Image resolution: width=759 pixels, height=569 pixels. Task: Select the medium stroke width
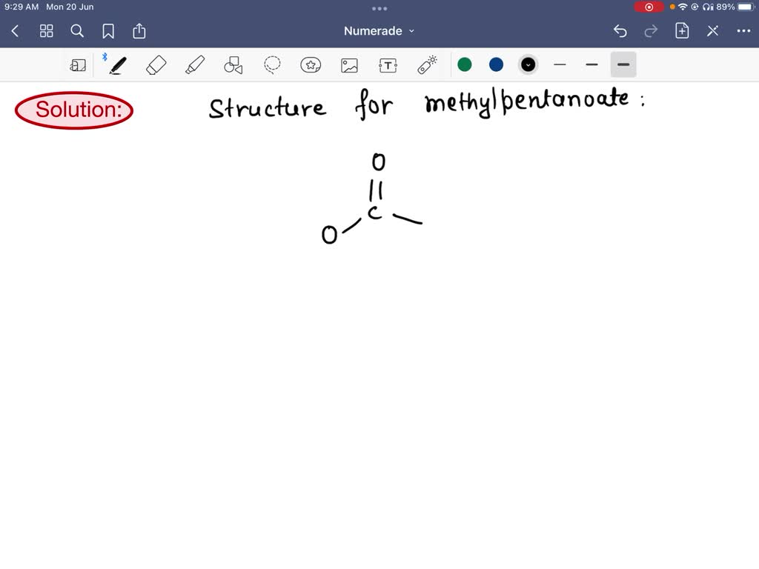[x=591, y=65]
